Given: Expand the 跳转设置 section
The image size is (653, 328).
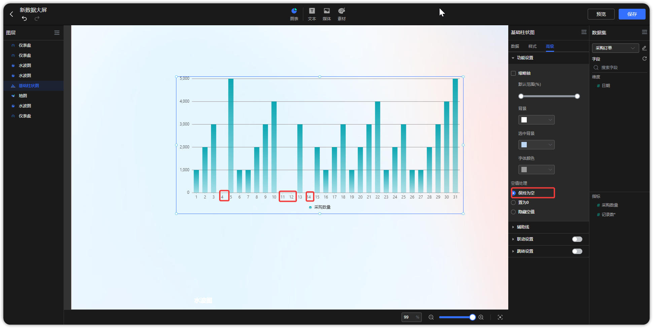Looking at the screenshot, I should (513, 251).
